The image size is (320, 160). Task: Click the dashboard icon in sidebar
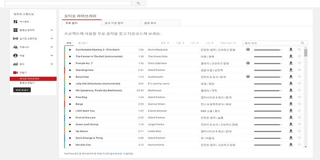click(x=15, y=22)
